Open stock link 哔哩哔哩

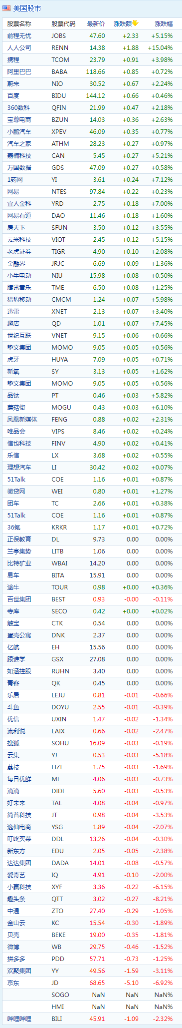19,1019
